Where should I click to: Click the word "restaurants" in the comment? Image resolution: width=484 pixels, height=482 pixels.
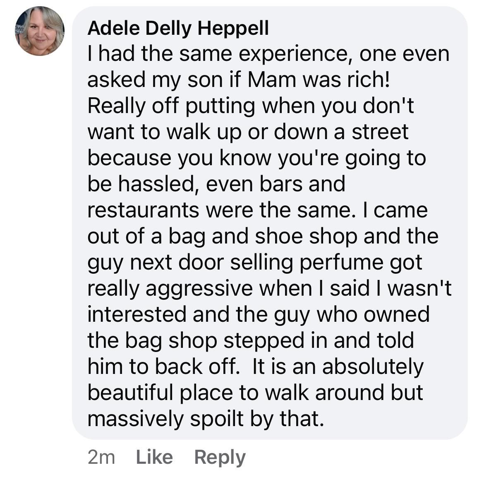pyautogui.click(x=143, y=210)
